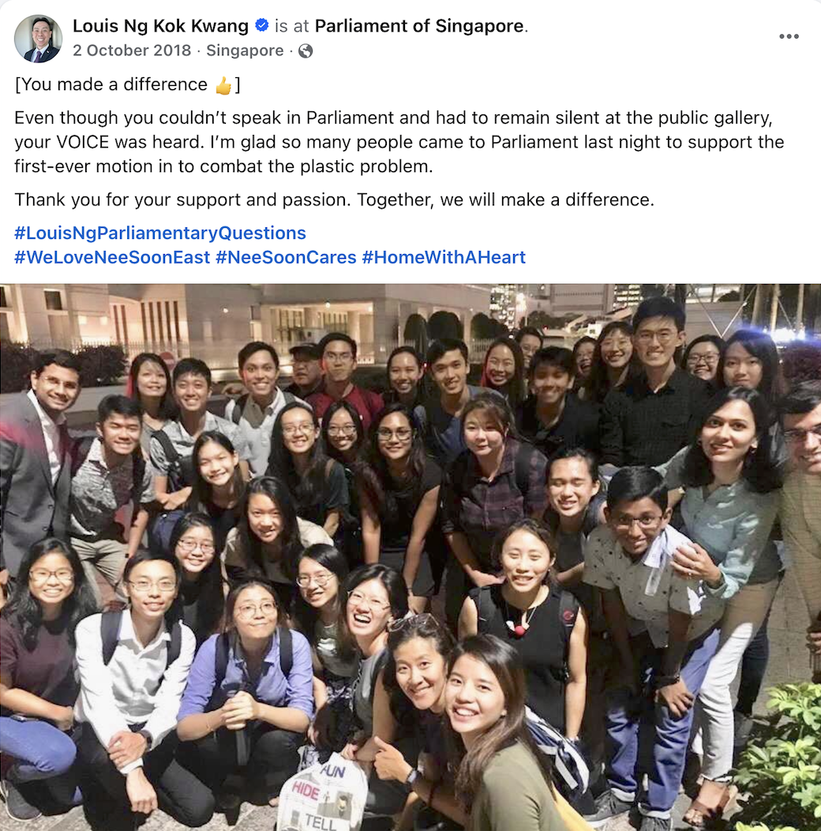Follow the #NeeSoonCares hashtag link
821x831 pixels.
click(287, 257)
